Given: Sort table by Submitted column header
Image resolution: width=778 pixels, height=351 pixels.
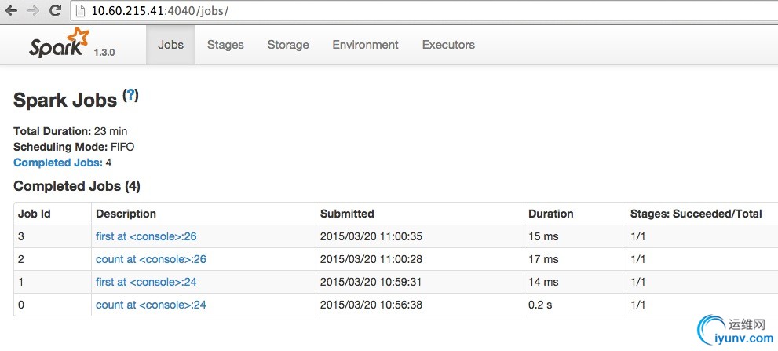Looking at the screenshot, I should [347, 214].
